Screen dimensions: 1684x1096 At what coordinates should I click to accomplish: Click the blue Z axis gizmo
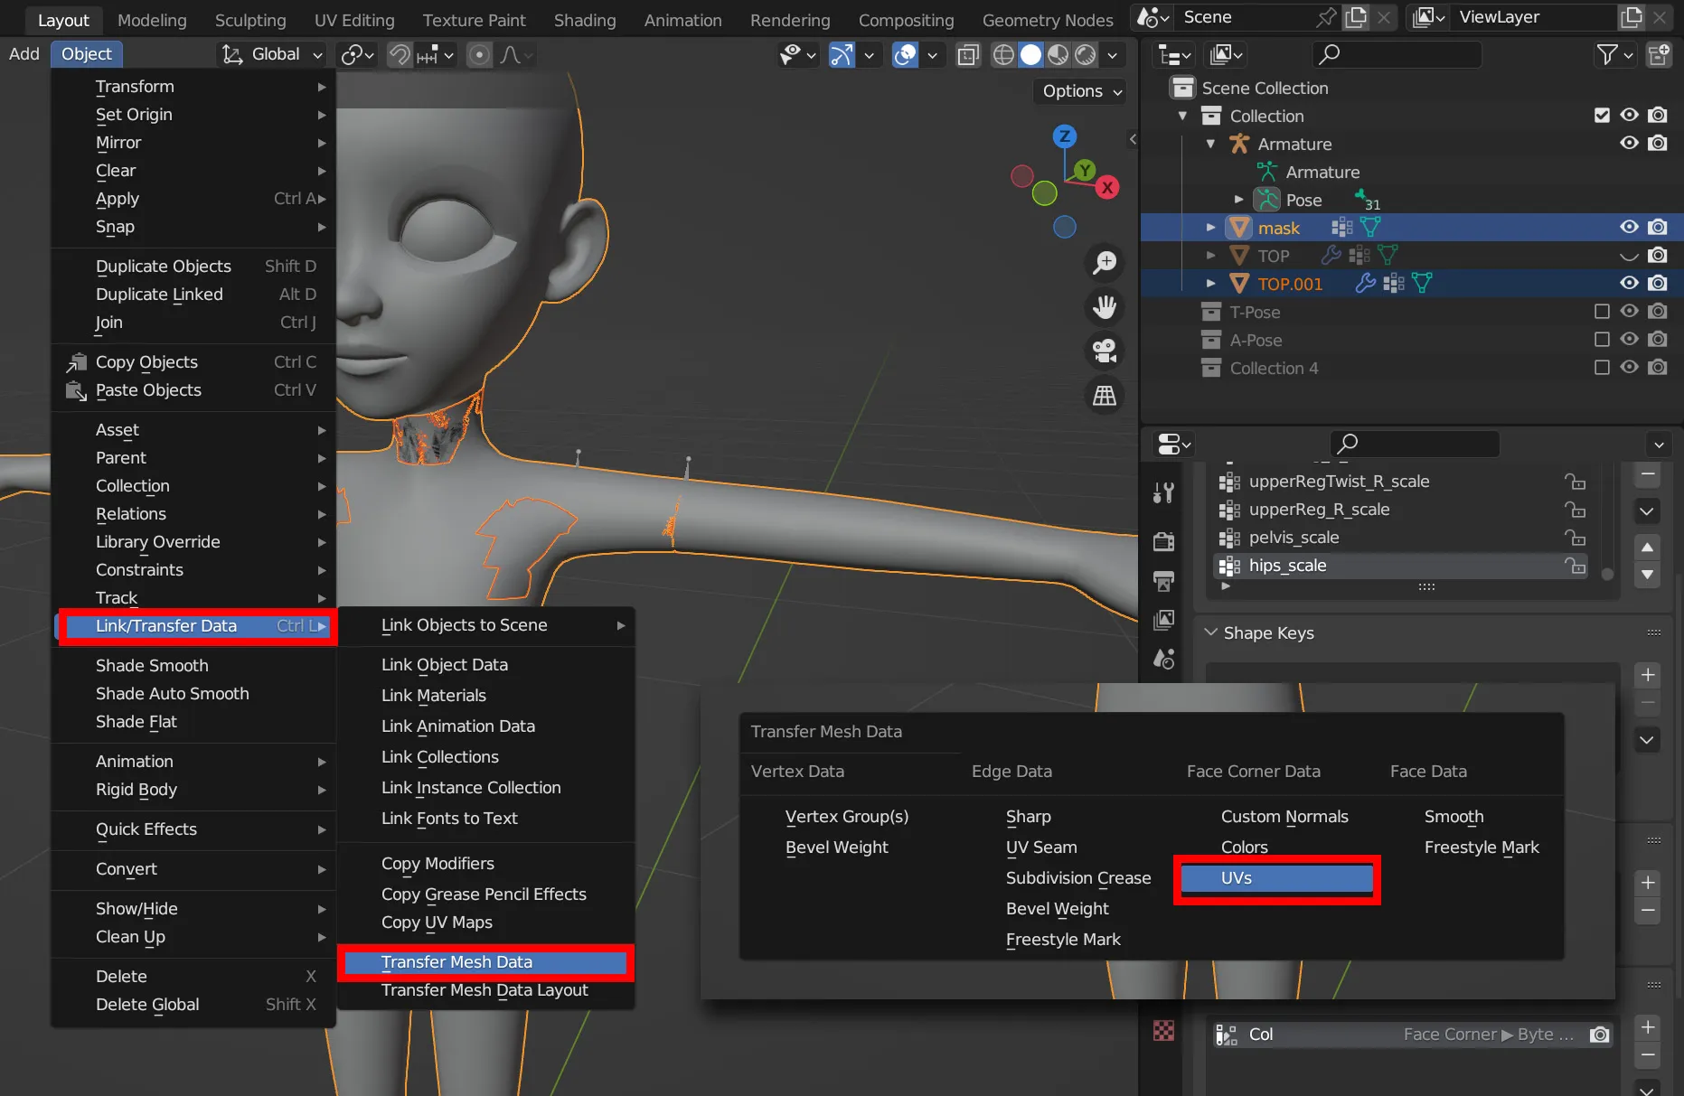point(1065,136)
